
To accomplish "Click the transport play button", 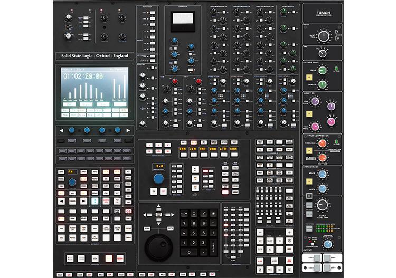I will pos(109,258).
